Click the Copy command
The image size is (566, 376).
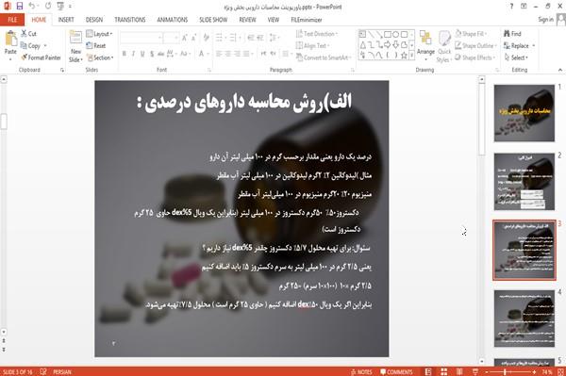[x=31, y=46]
